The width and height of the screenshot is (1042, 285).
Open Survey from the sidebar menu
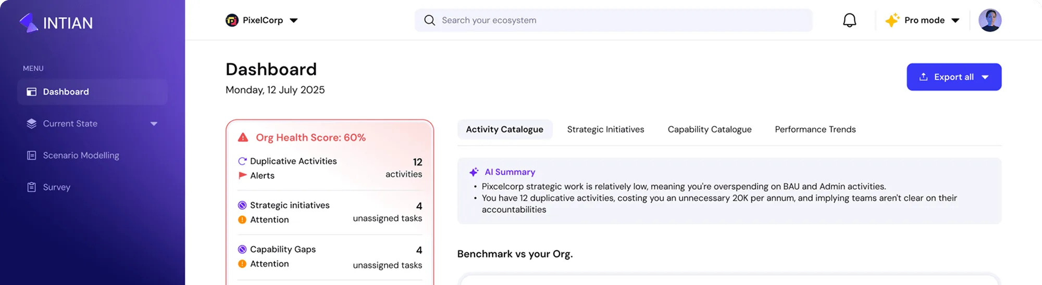click(56, 187)
